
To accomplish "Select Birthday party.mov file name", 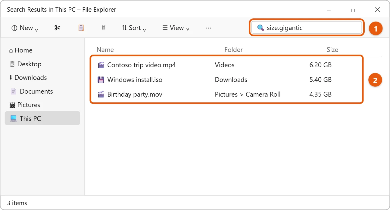I will tap(135, 94).
